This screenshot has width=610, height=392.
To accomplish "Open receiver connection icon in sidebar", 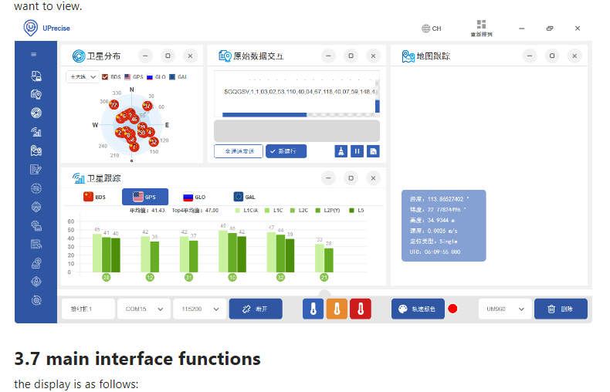I will [x=36, y=76].
